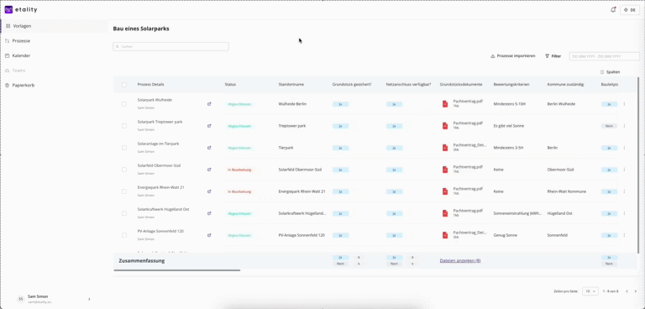Viewport: 645px width, 309px height.
Task: Open Solarpark Treptower park external link icon
Action: [x=209, y=126]
